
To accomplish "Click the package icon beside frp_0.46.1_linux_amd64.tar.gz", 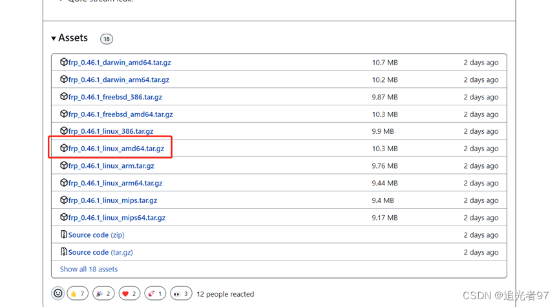I will pos(64,148).
